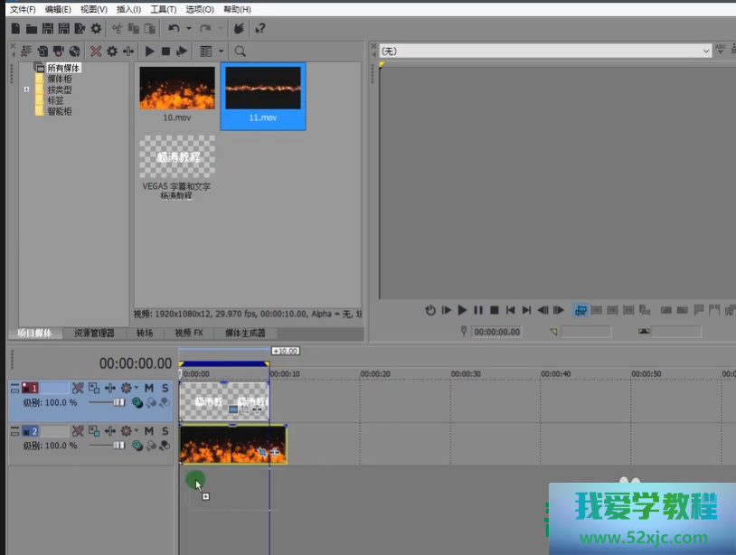Open the 文件(F) menu

[23, 9]
